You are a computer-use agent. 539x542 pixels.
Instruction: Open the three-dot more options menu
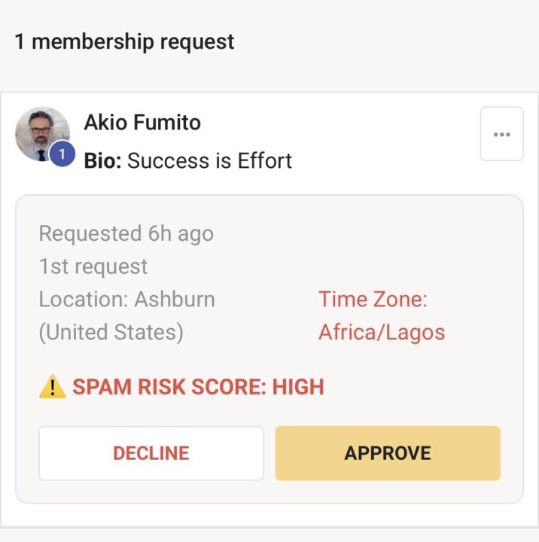click(x=501, y=134)
